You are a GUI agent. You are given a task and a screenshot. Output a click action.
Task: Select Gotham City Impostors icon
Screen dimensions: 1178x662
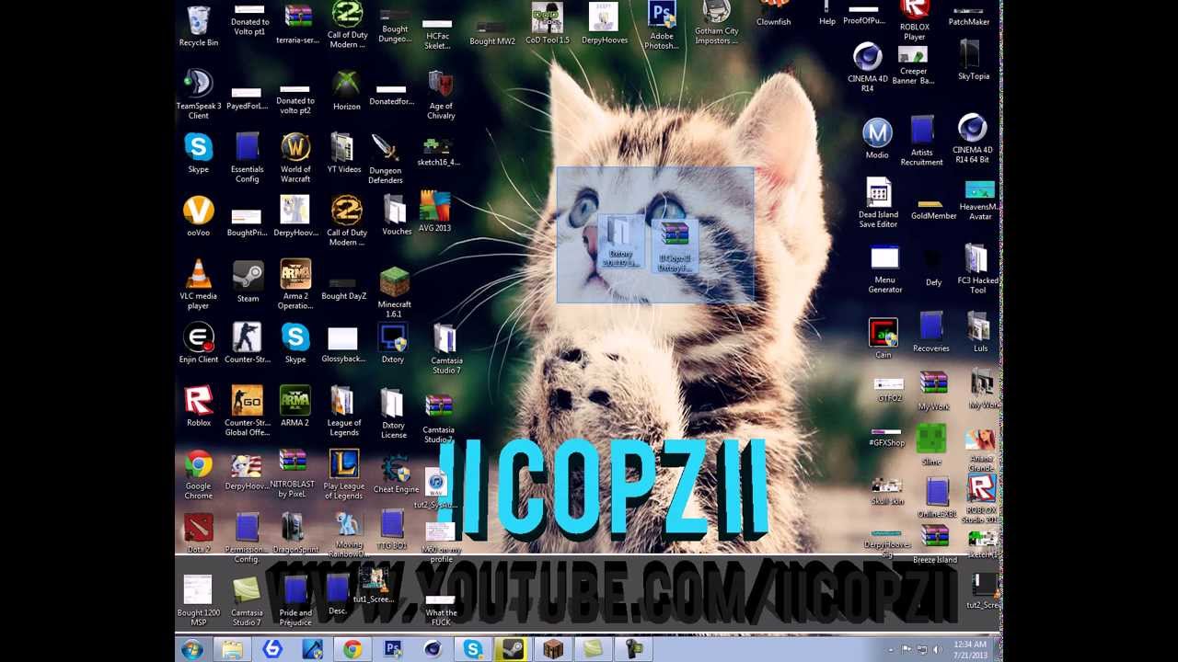717,23
